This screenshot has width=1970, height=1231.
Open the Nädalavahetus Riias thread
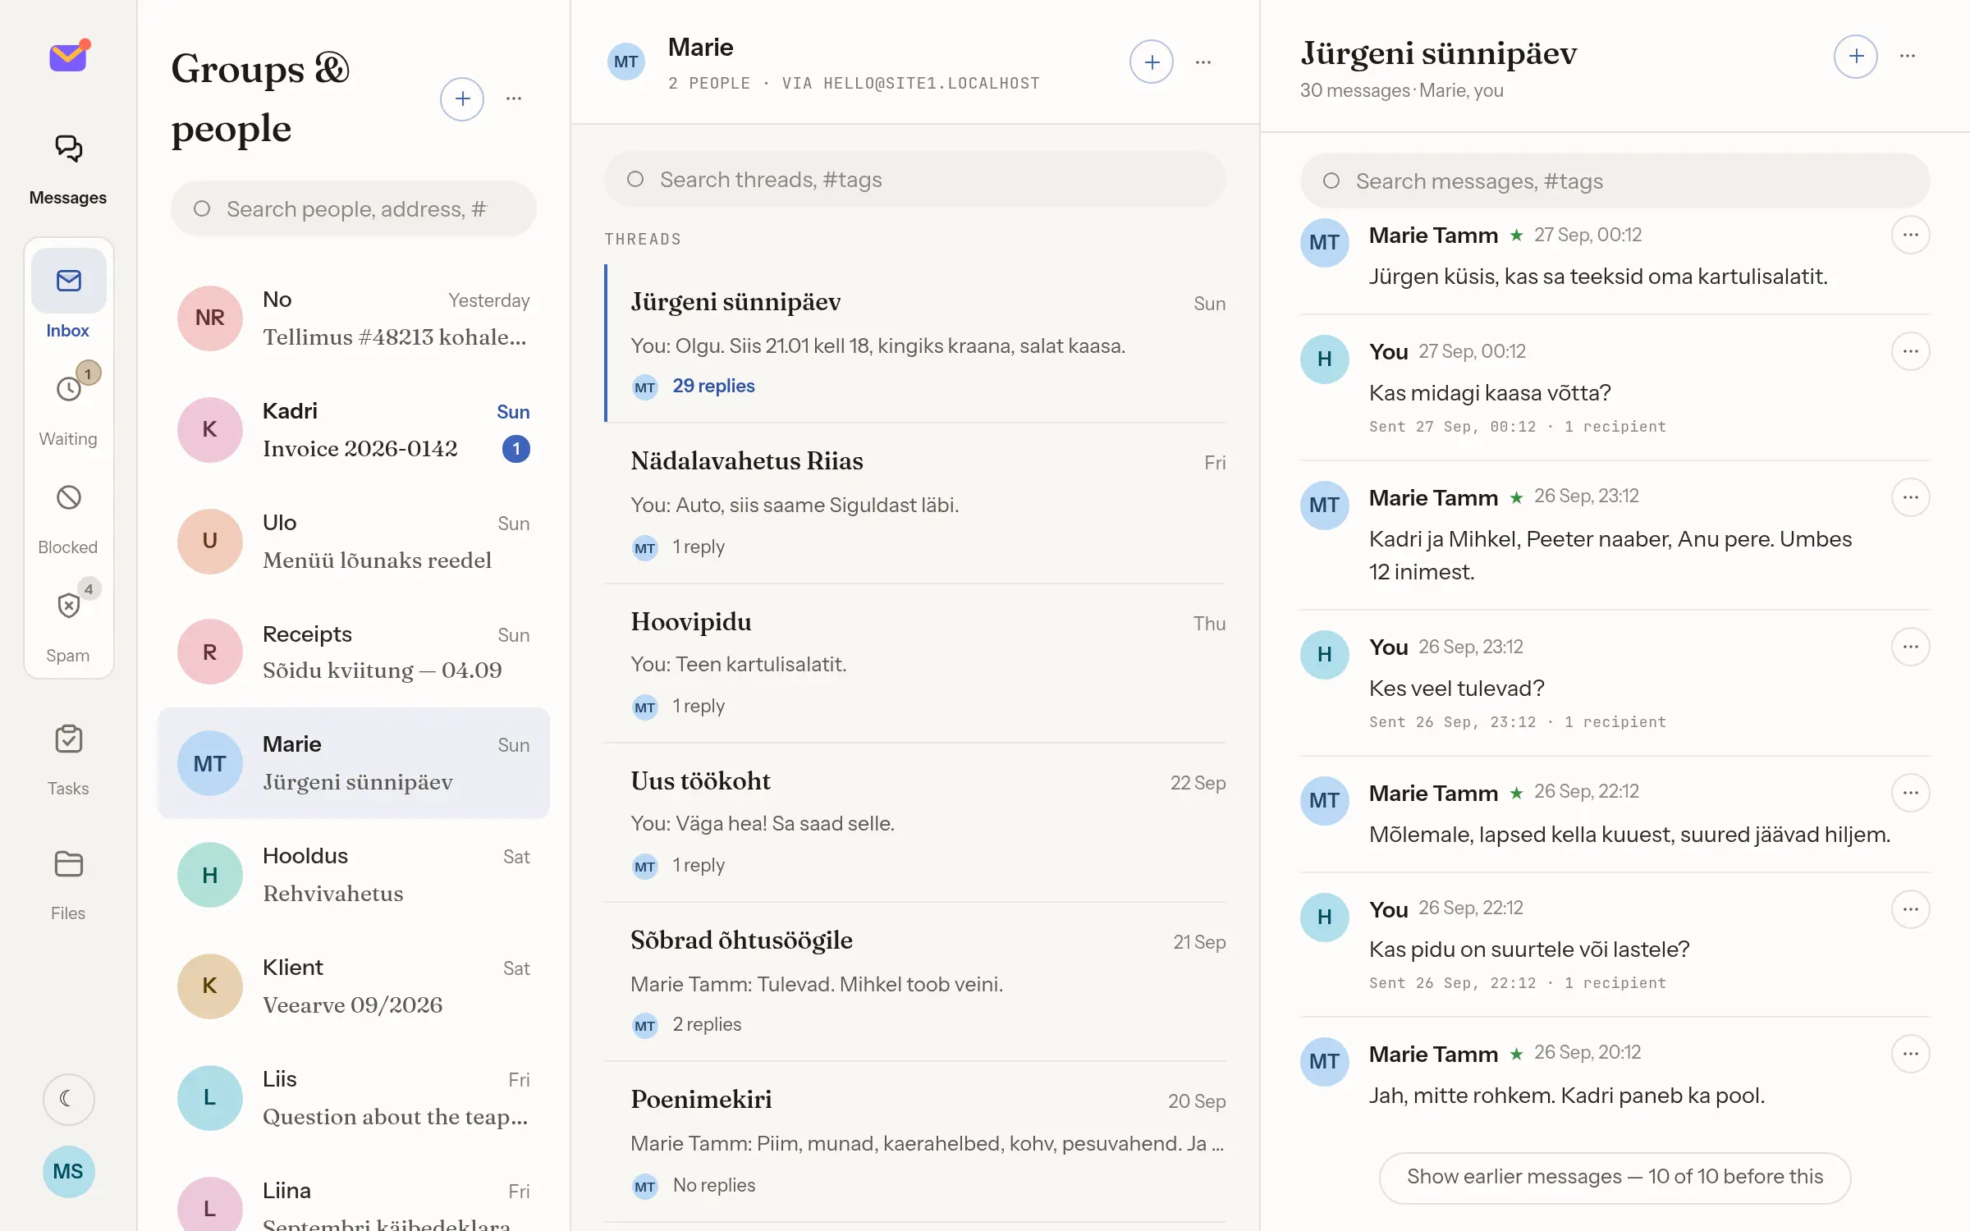[x=915, y=503]
